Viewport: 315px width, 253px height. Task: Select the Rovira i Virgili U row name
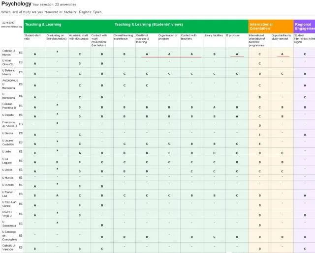click(7, 214)
